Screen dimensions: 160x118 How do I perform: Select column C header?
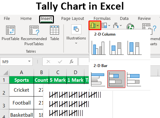(x=58, y=72)
